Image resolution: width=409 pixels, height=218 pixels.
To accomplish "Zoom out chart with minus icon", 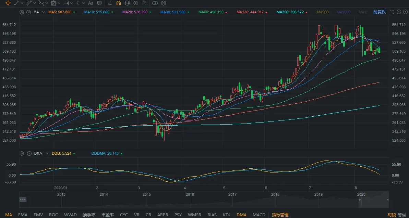I will (399, 12).
